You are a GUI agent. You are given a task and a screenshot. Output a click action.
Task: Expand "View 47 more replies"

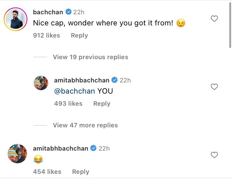pyautogui.click(x=85, y=125)
